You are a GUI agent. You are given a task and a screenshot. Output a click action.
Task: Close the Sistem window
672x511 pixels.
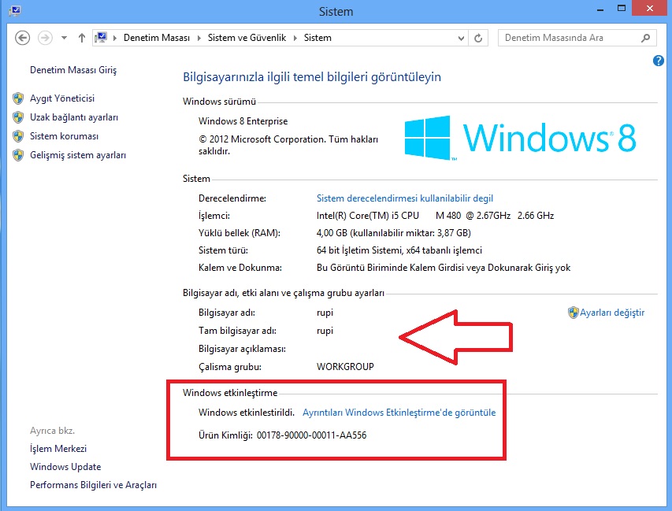point(650,9)
